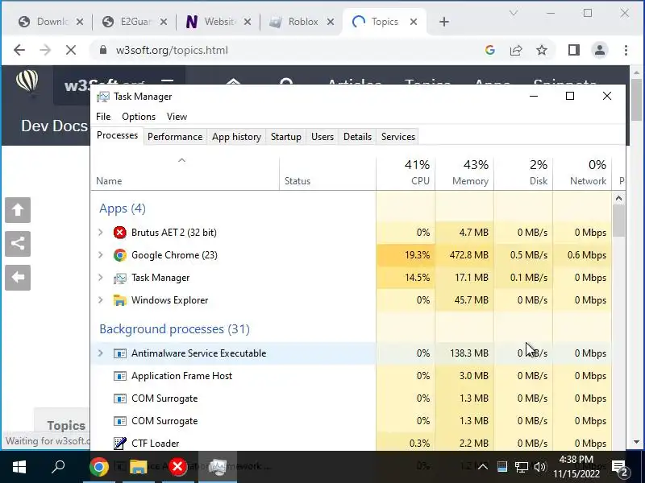Click the w3soft page scroll-to-top arrow button
This screenshot has width=645, height=483.
pos(18,210)
